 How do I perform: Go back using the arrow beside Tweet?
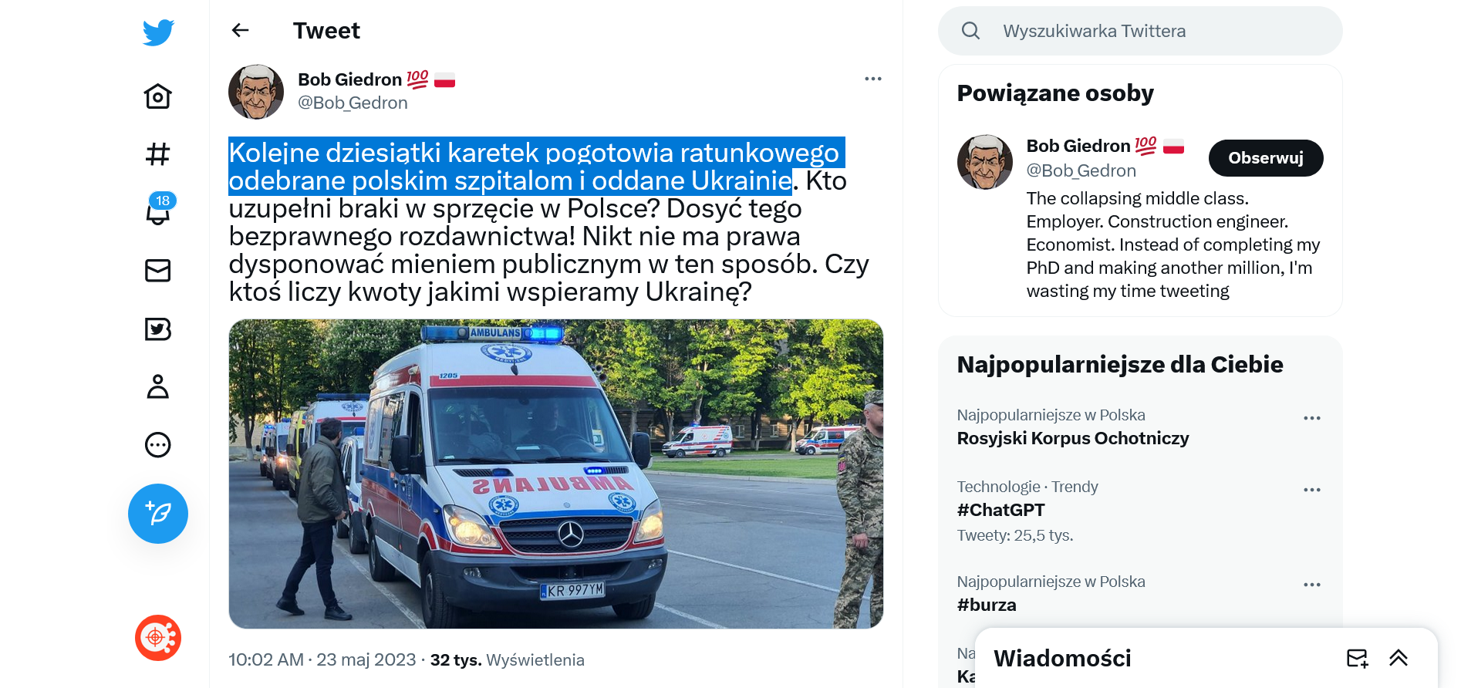pyautogui.click(x=241, y=30)
